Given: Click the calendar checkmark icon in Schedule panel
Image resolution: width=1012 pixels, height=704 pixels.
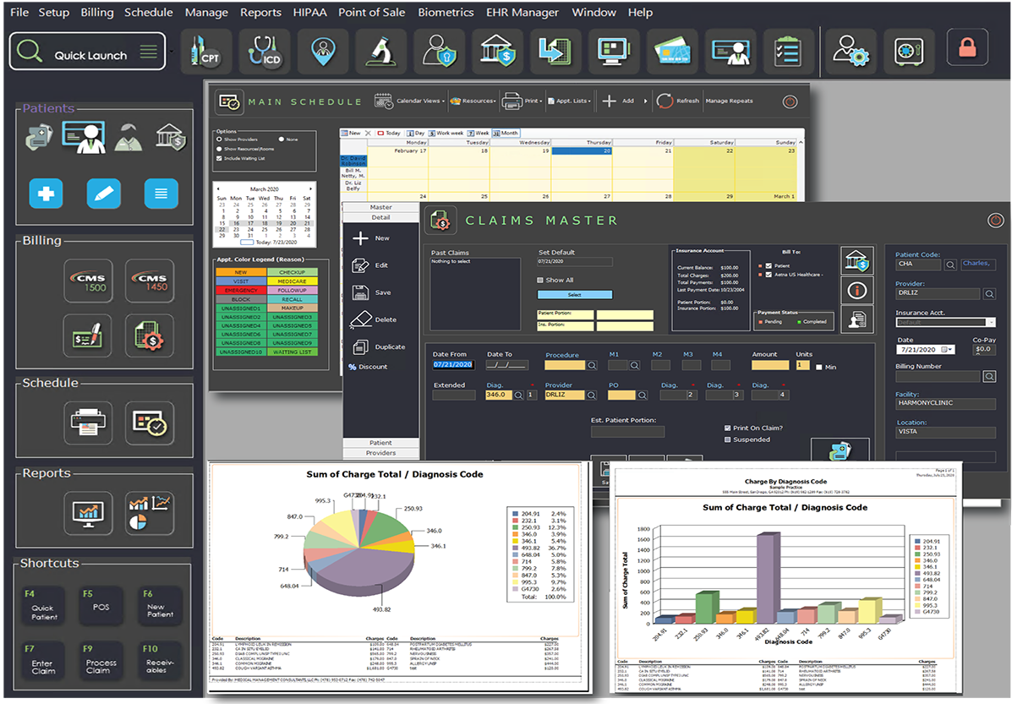Looking at the screenshot, I should coord(150,423).
